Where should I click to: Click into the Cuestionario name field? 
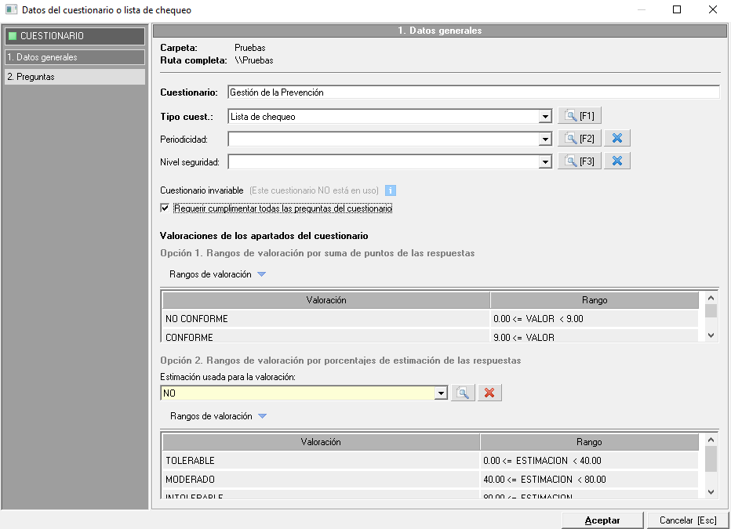[473, 92]
